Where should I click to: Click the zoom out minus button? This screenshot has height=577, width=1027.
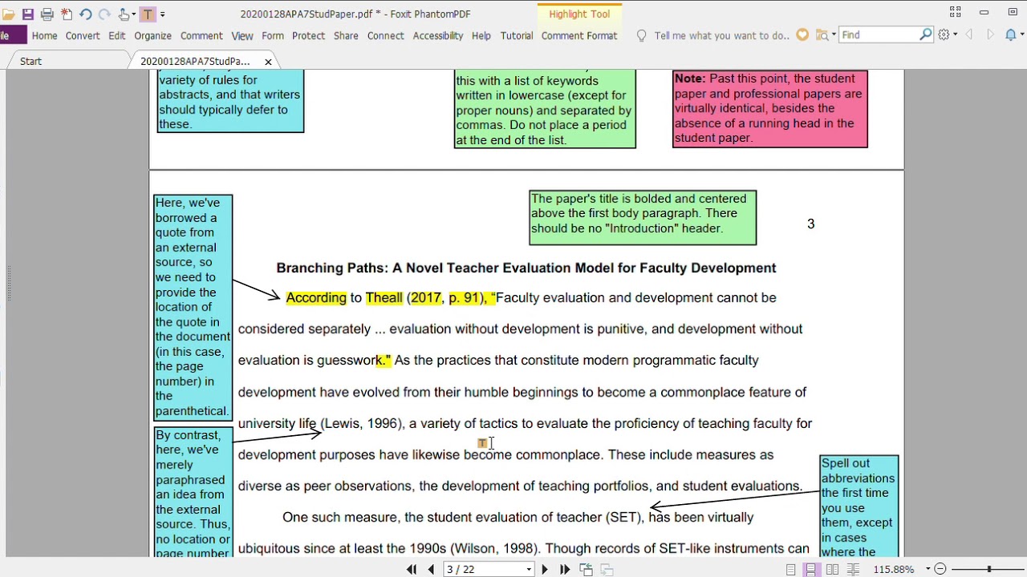click(940, 569)
